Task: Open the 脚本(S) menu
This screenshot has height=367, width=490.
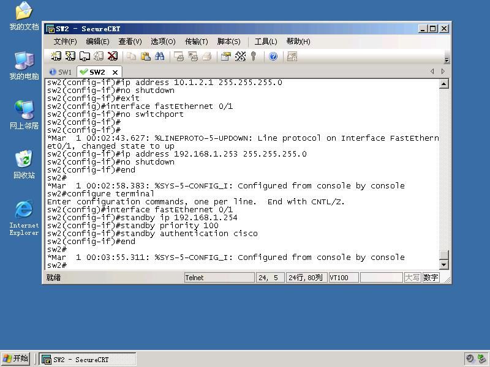Action: 228,42
